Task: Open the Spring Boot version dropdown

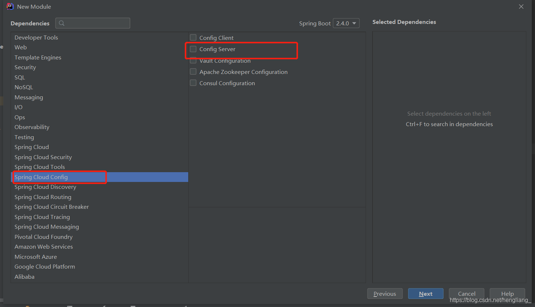Action: (x=346, y=23)
